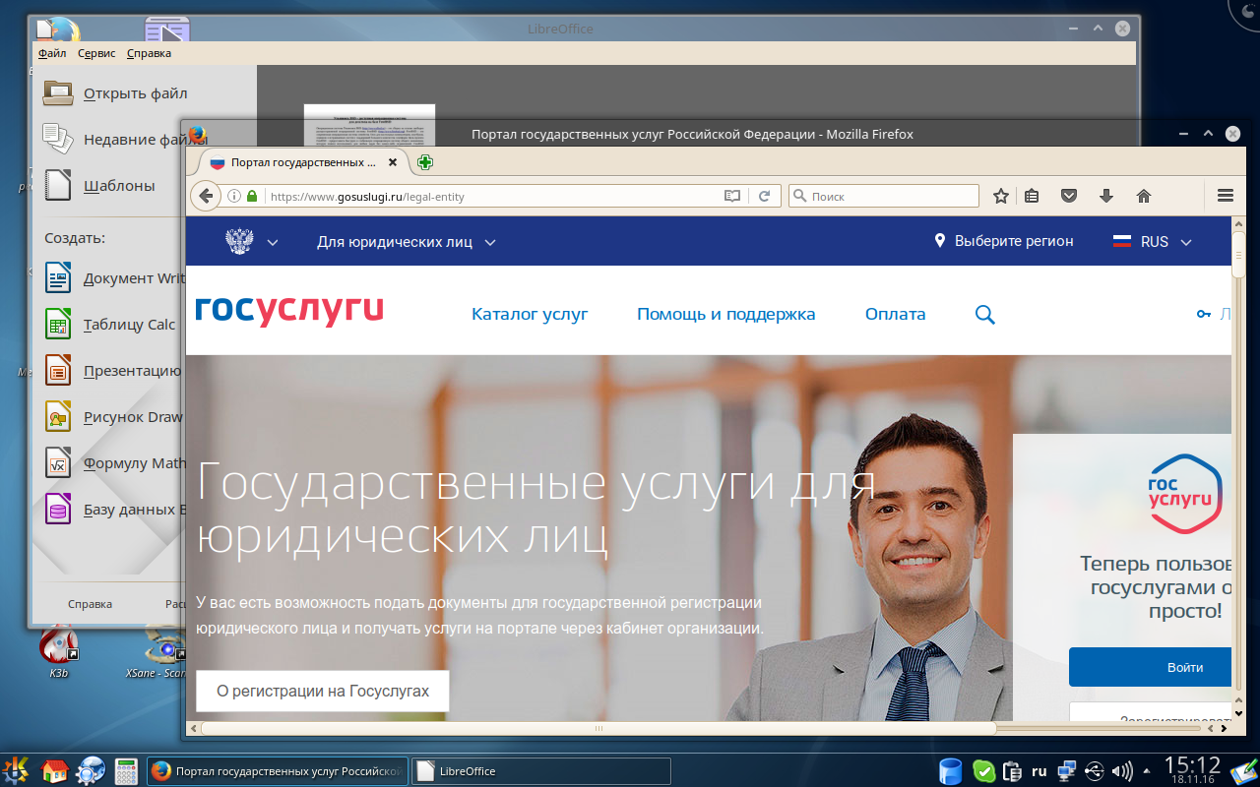Screen dimensions: 1260x787
Task: Click the site search magnifier icon
Action: tap(984, 315)
